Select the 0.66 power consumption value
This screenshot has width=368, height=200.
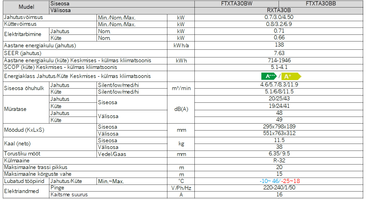point(279,38)
